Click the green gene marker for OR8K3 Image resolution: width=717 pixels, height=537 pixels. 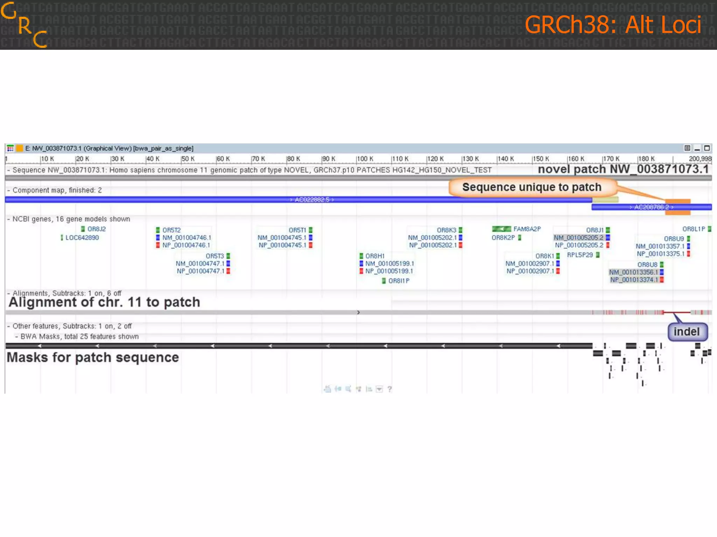click(x=460, y=230)
